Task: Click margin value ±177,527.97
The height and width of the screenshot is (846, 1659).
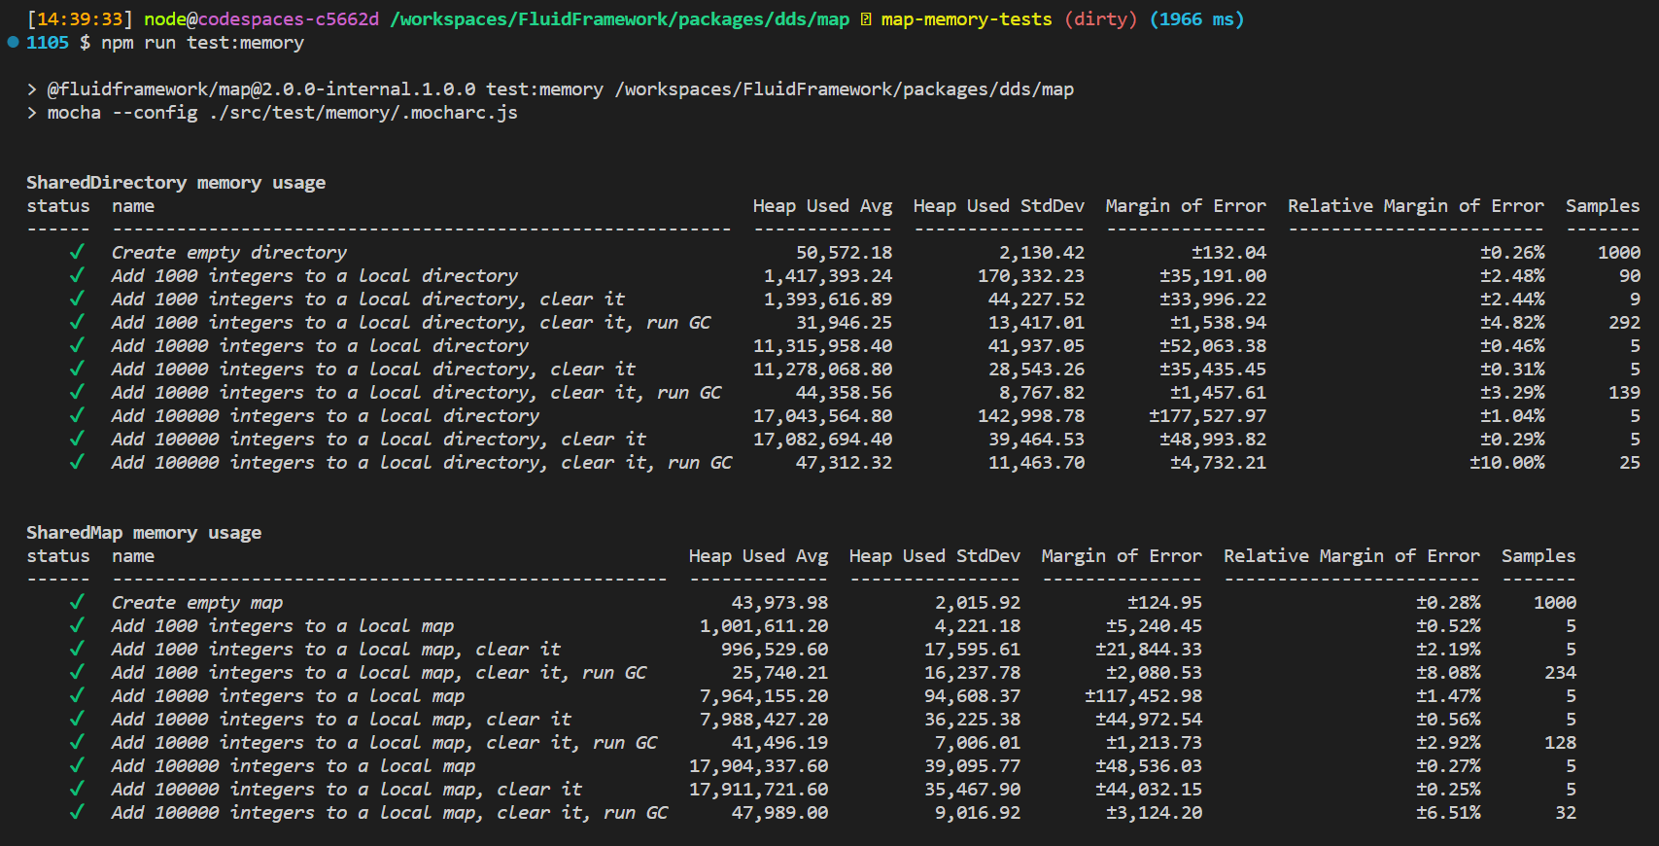Action: [1207, 416]
